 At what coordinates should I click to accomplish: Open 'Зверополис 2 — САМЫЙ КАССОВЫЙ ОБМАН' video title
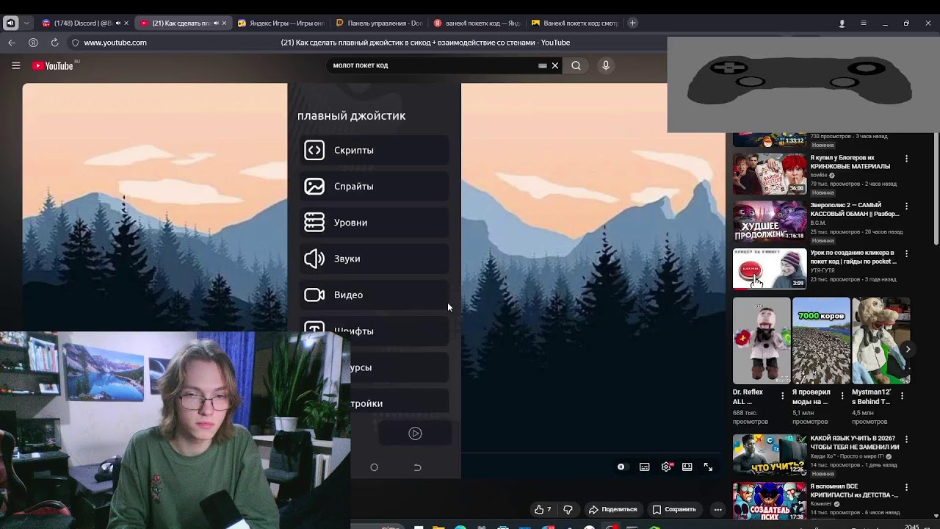[x=855, y=209]
